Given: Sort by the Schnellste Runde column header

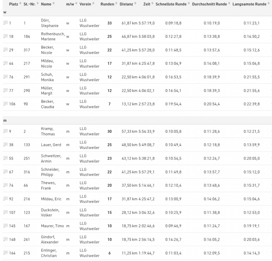Looking at the screenshot, I should pos(171,4).
